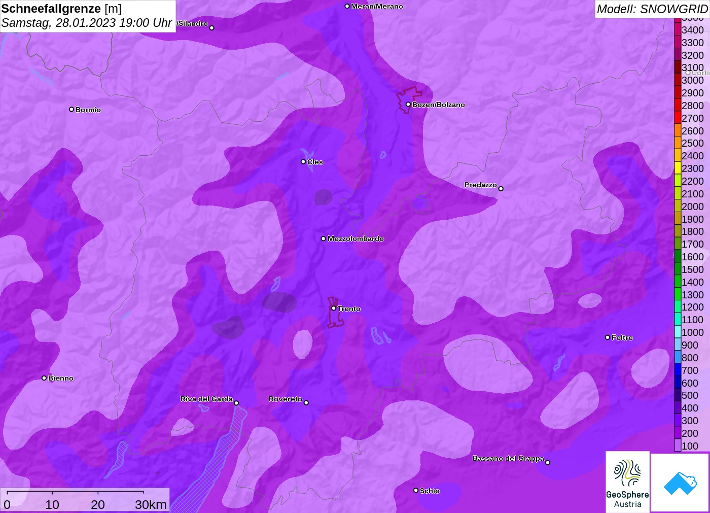Click the legend value '1300'
The height and width of the screenshot is (513, 710).
point(693,295)
